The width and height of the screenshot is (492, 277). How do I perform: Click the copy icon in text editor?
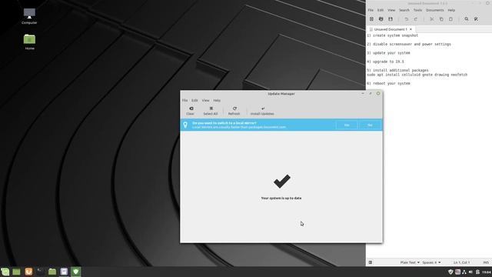[441, 19]
